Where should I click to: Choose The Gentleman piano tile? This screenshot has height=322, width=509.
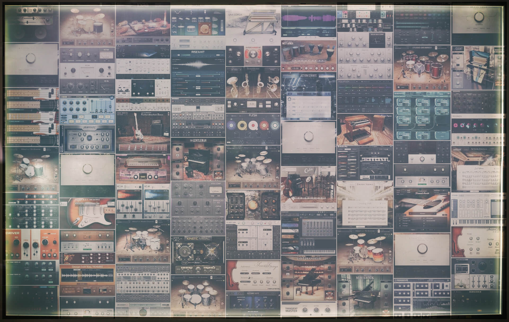pos(198,159)
